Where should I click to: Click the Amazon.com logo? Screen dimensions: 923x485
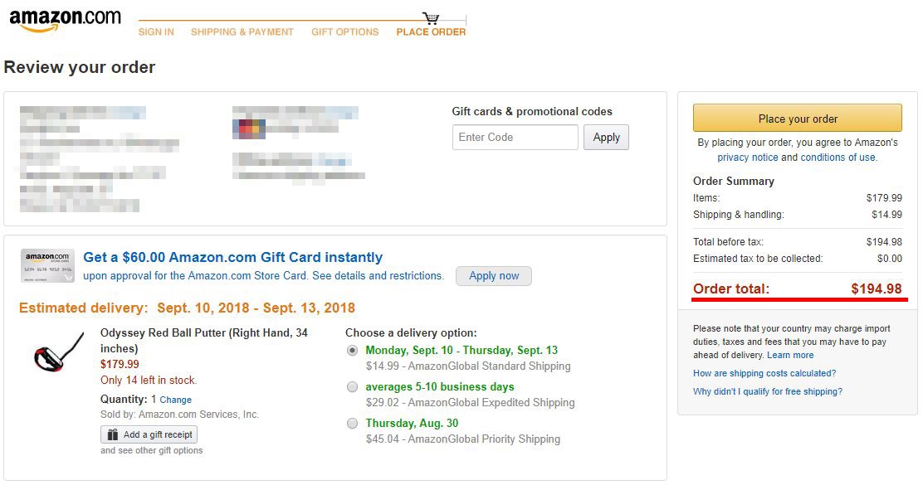click(65, 20)
